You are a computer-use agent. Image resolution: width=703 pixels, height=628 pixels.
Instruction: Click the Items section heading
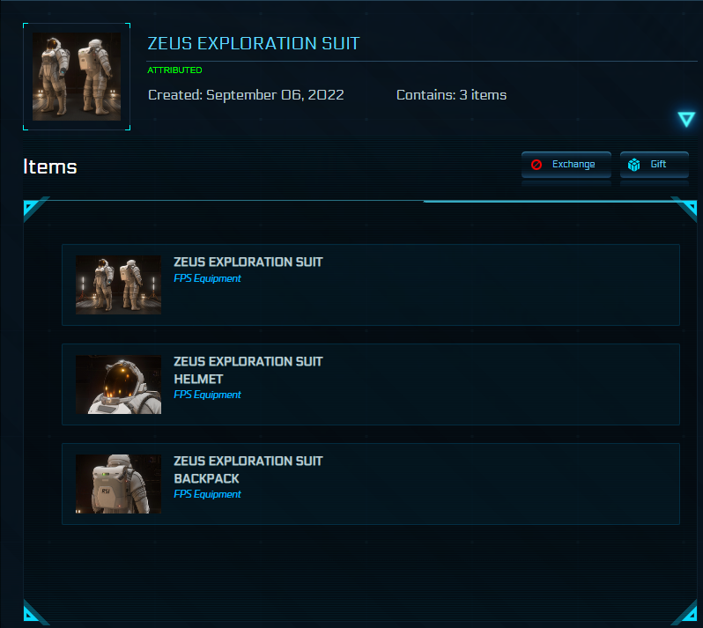click(x=50, y=166)
